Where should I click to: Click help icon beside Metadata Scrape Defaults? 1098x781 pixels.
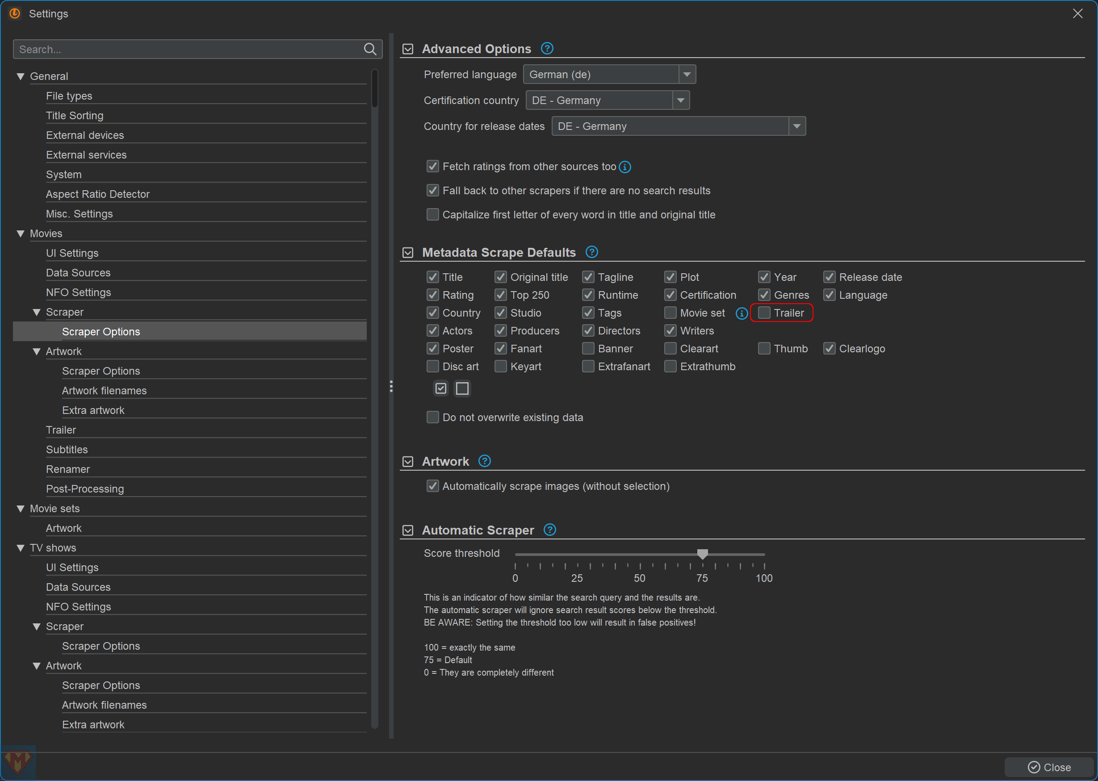591,252
